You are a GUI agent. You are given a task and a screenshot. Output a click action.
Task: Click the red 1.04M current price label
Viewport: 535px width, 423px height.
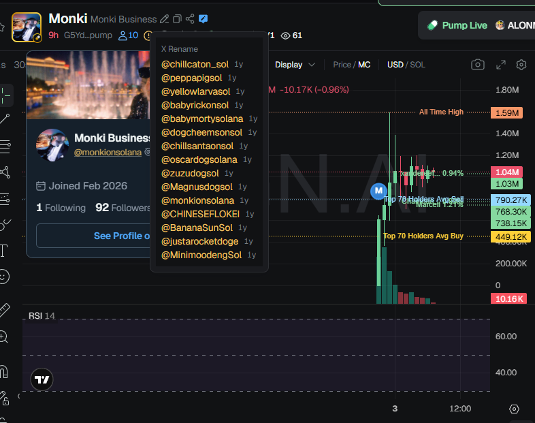(506, 172)
